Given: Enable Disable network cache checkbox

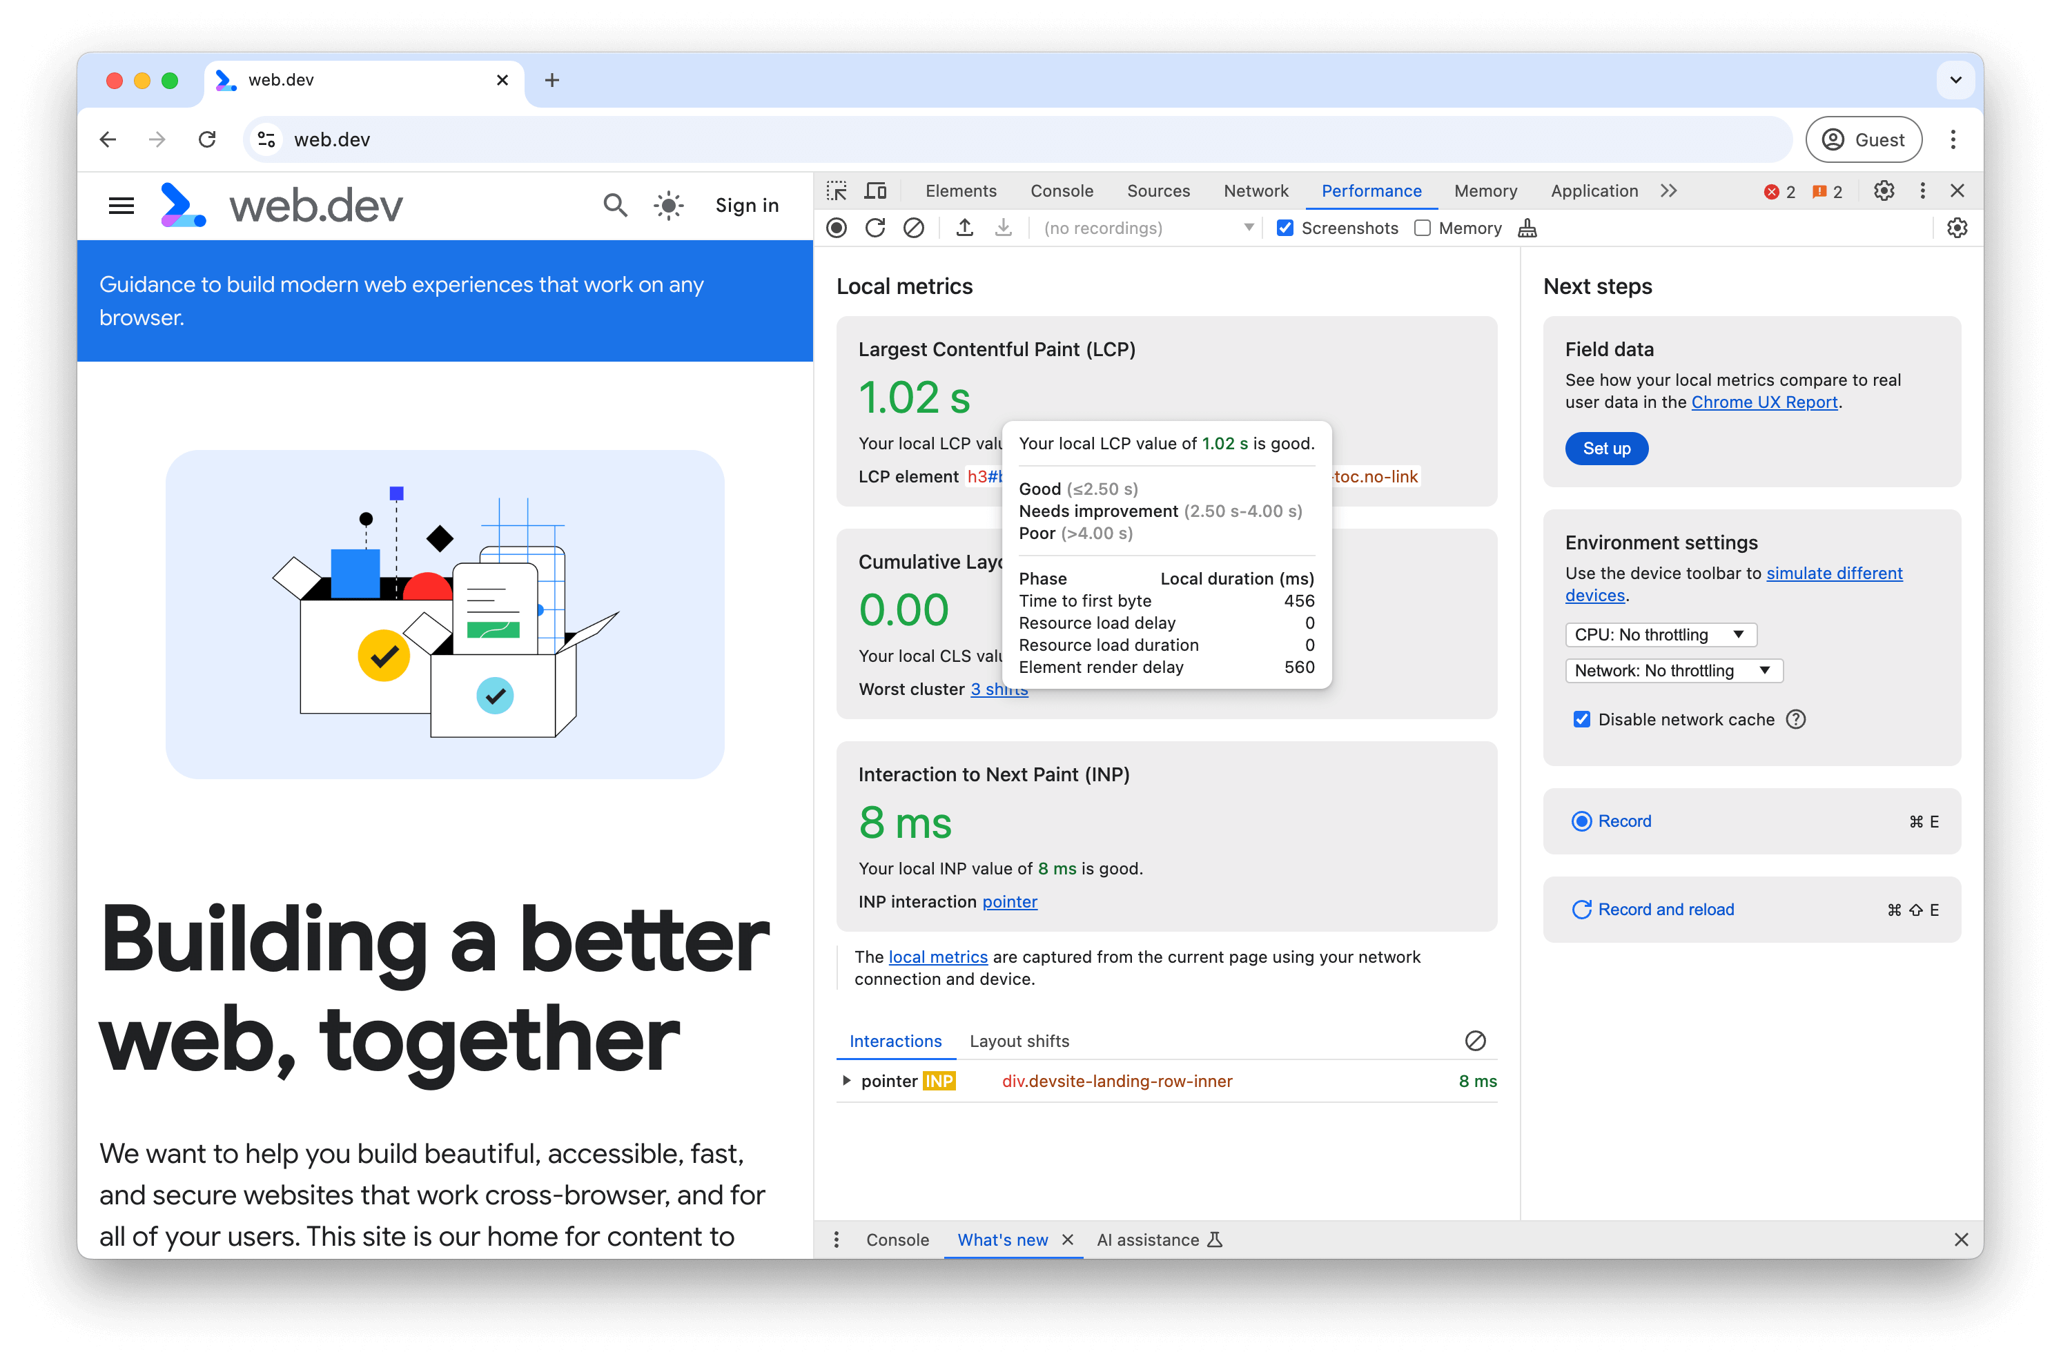Looking at the screenshot, I should click(x=1581, y=718).
